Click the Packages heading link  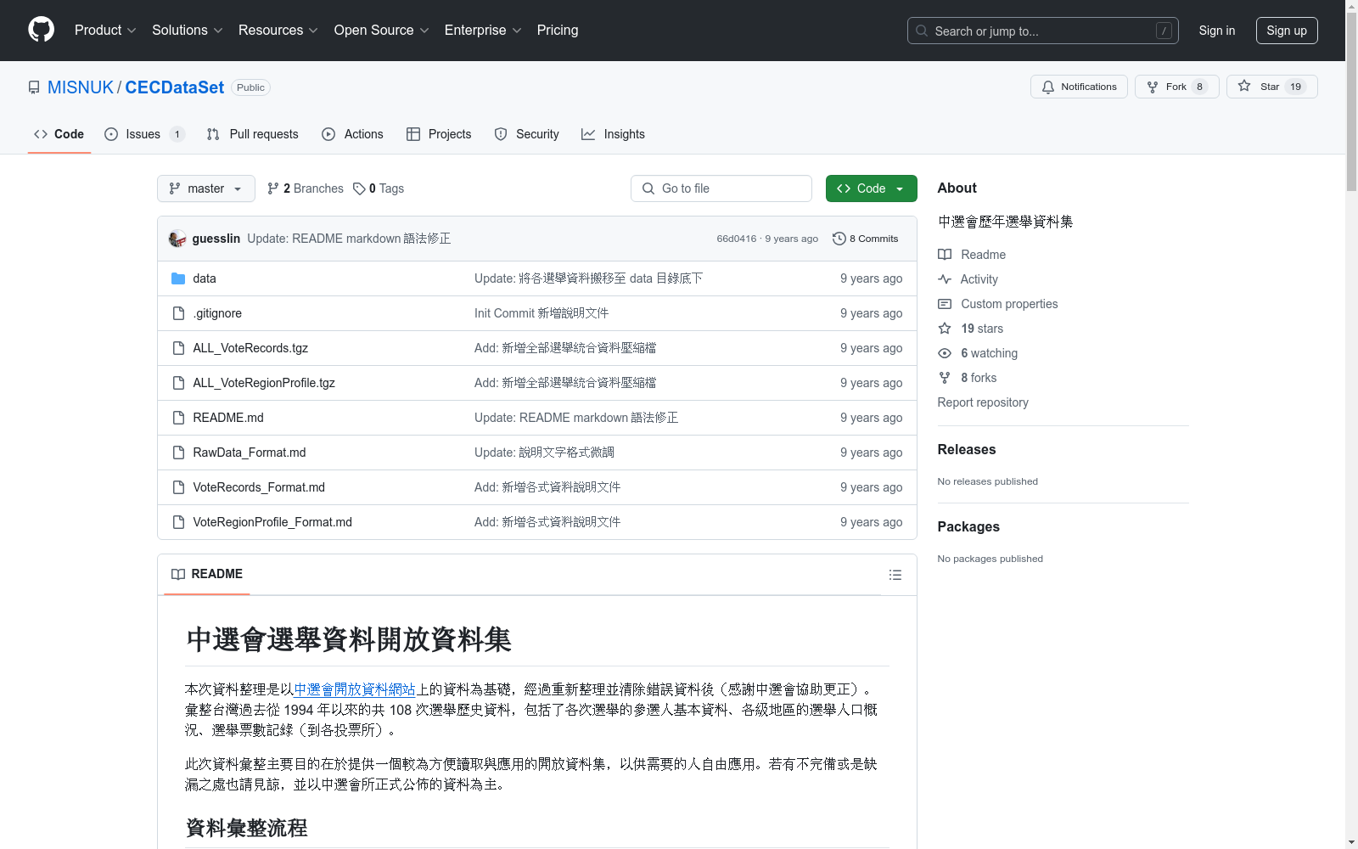tap(968, 526)
